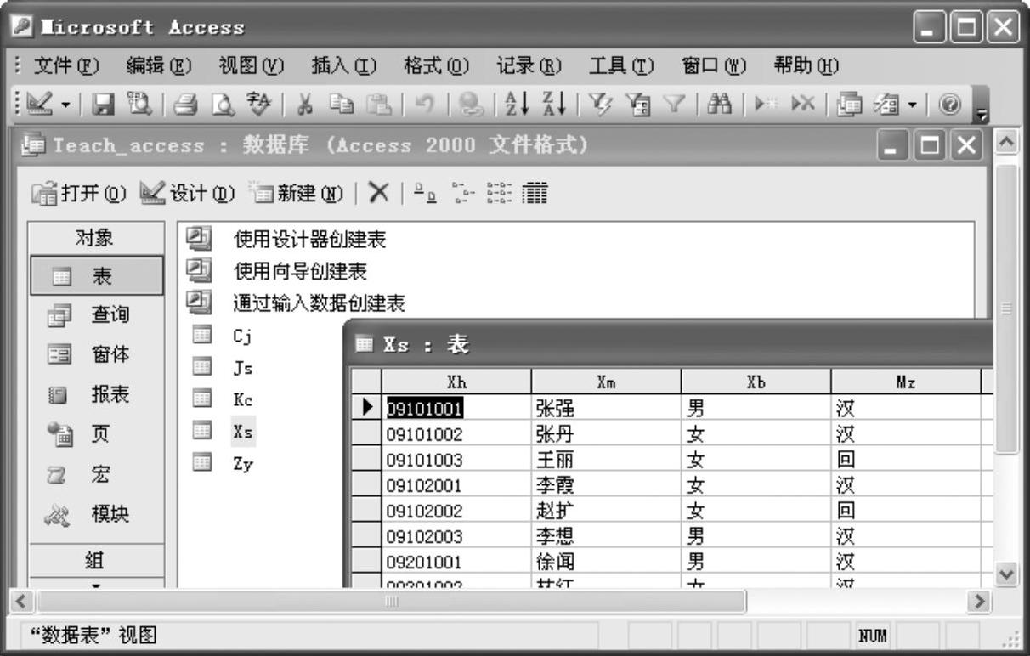Click the Paste clipboard icon
The width and height of the screenshot is (1030, 656).
tap(377, 105)
